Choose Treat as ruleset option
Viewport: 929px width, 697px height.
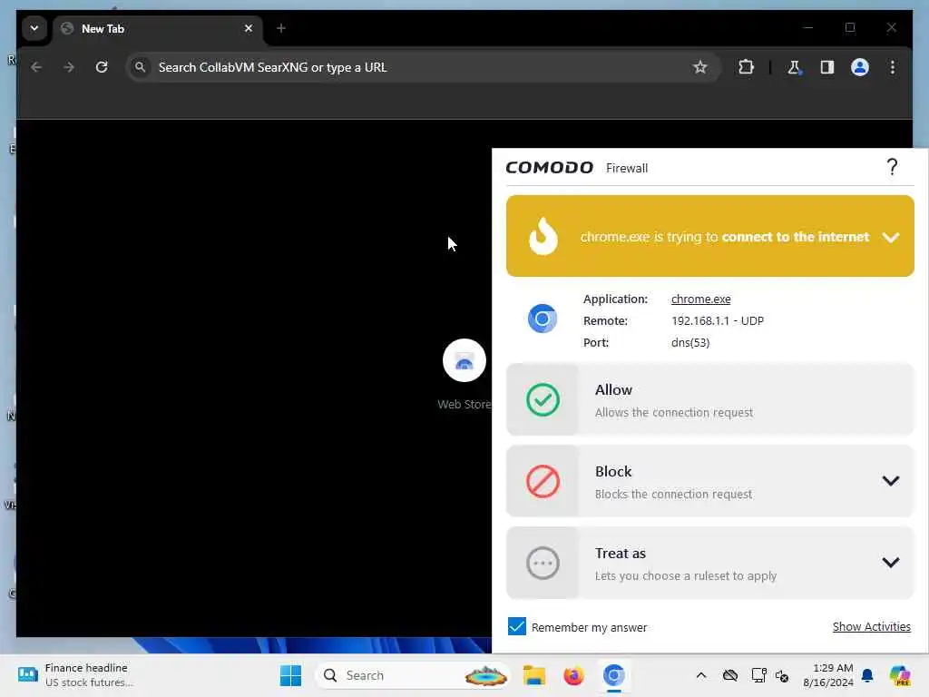click(709, 563)
